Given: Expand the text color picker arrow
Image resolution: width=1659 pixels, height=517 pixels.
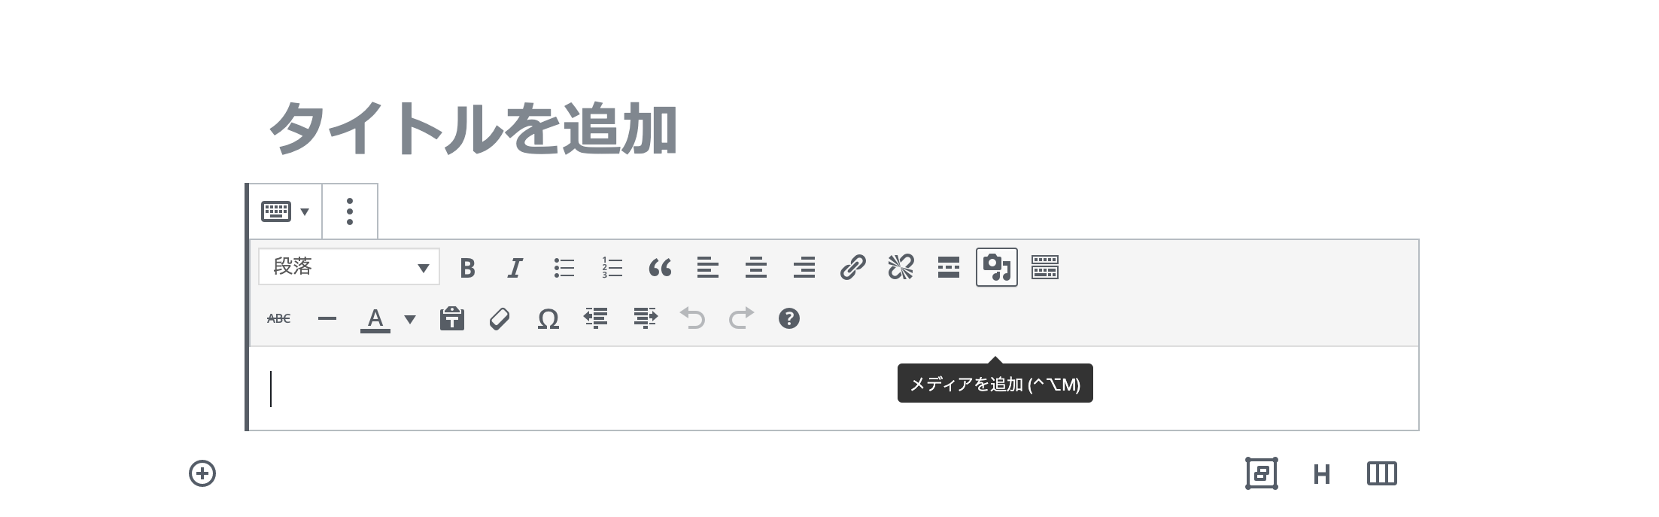Looking at the screenshot, I should tap(410, 318).
